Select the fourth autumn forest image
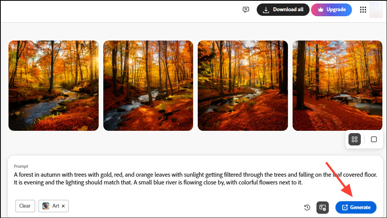This screenshot has height=218, width=387. (337, 86)
